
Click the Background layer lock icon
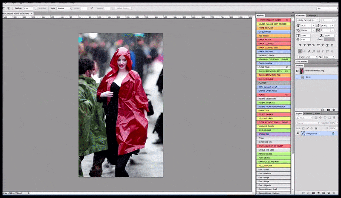[x=332, y=133]
